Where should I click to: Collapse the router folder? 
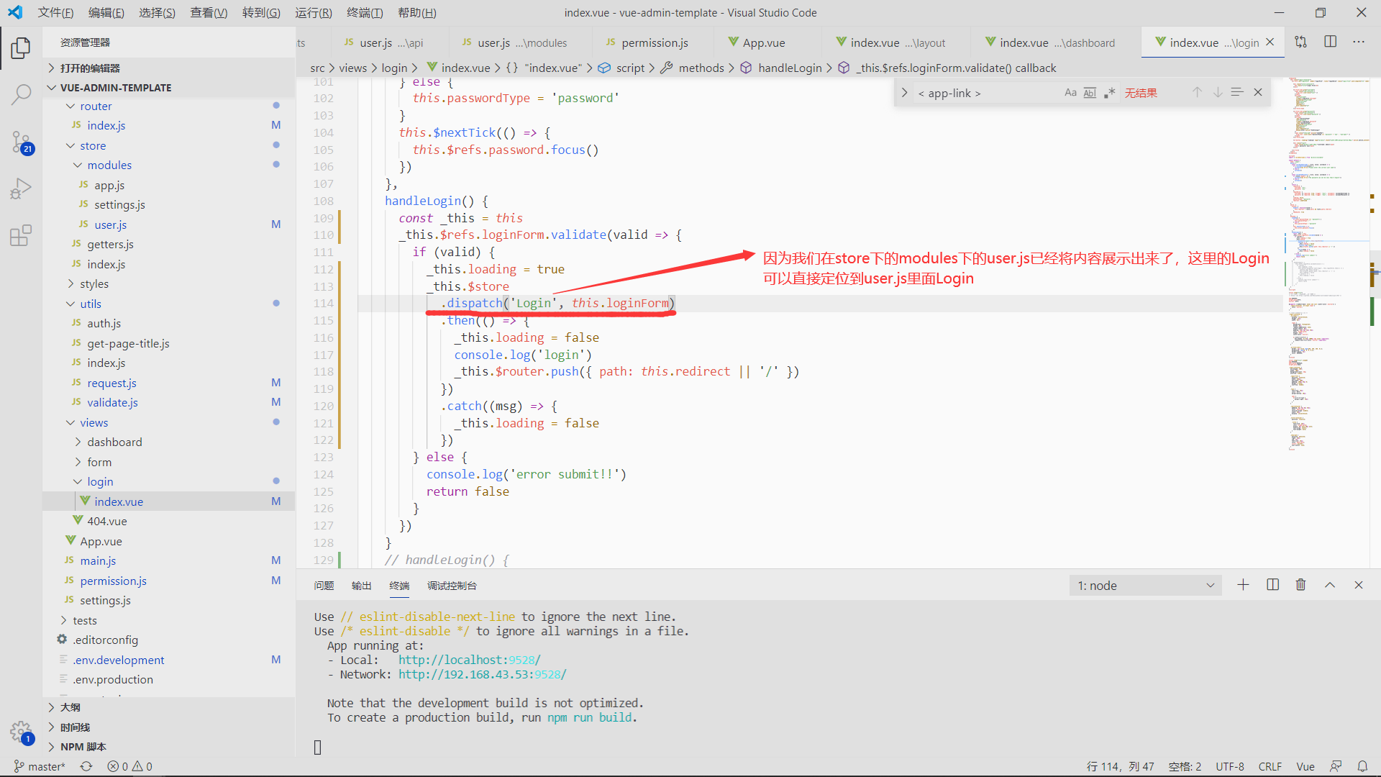(95, 106)
